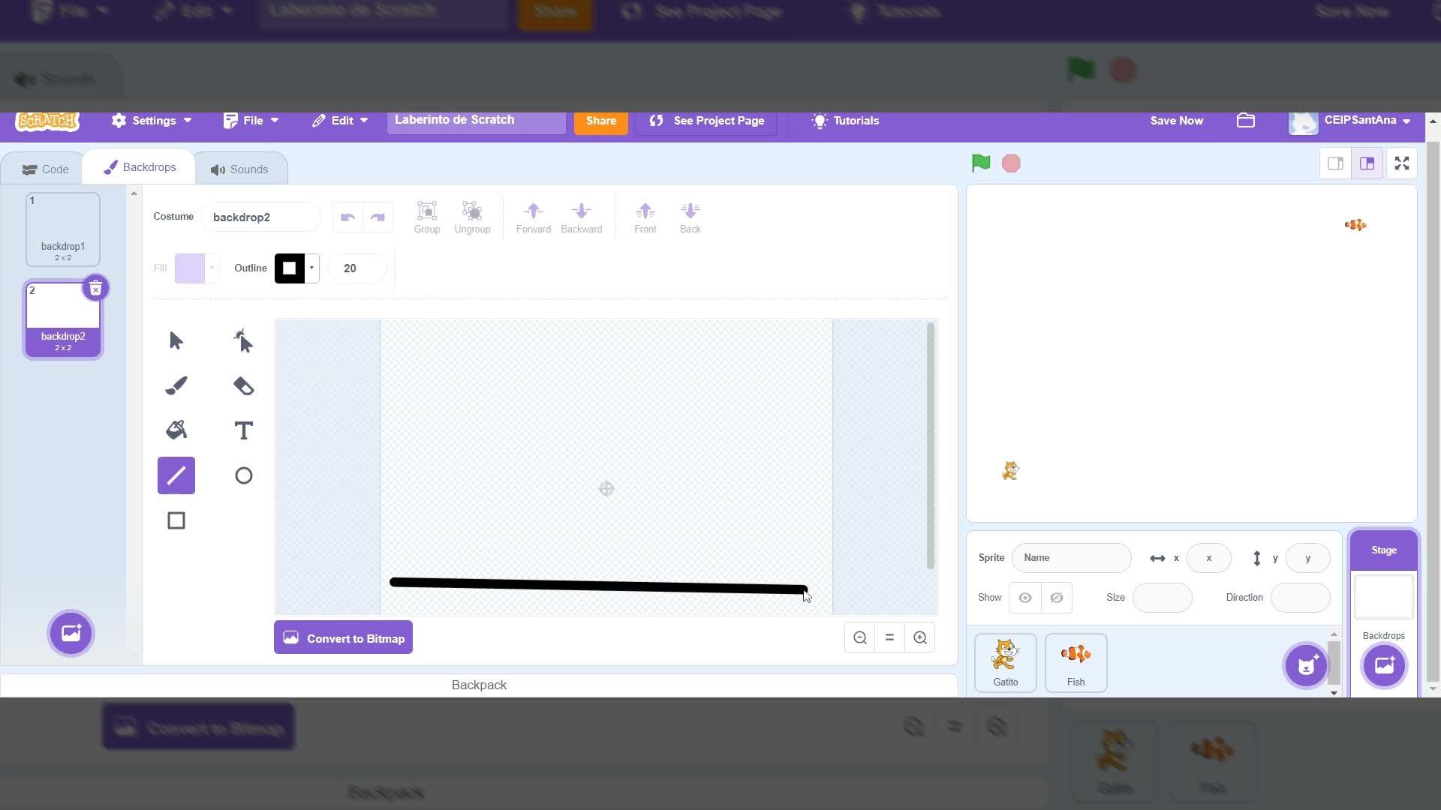
Task: Show sprite using the eye icon
Action: (x=1025, y=598)
